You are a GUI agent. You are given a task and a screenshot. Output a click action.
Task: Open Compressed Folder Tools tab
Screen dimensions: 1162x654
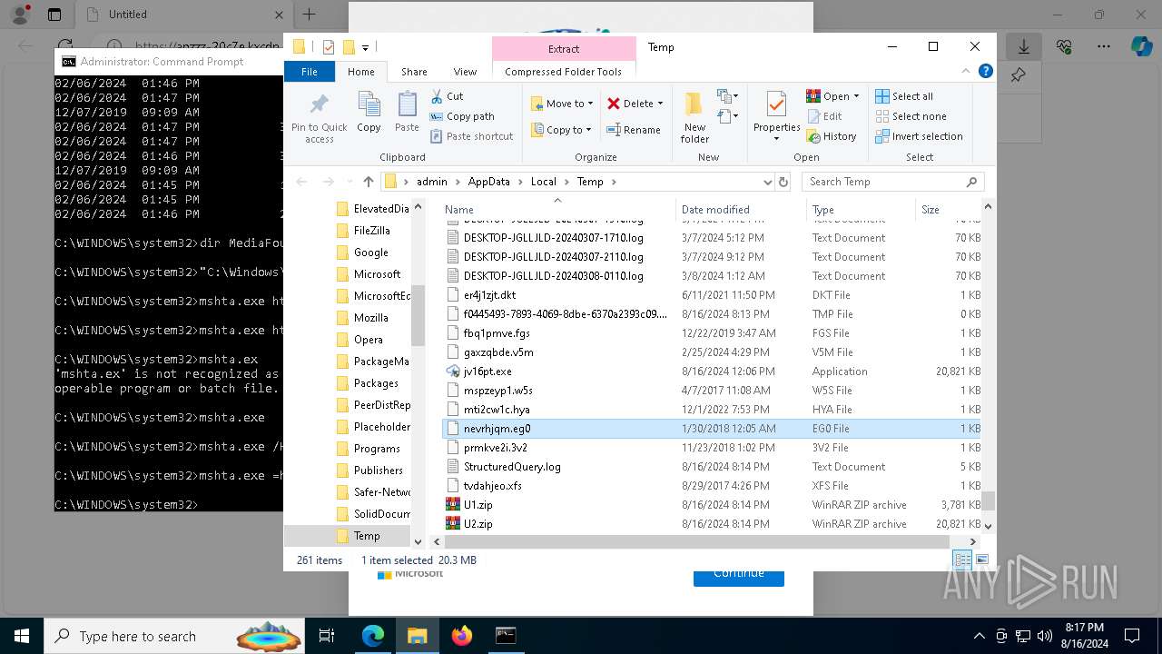(564, 72)
